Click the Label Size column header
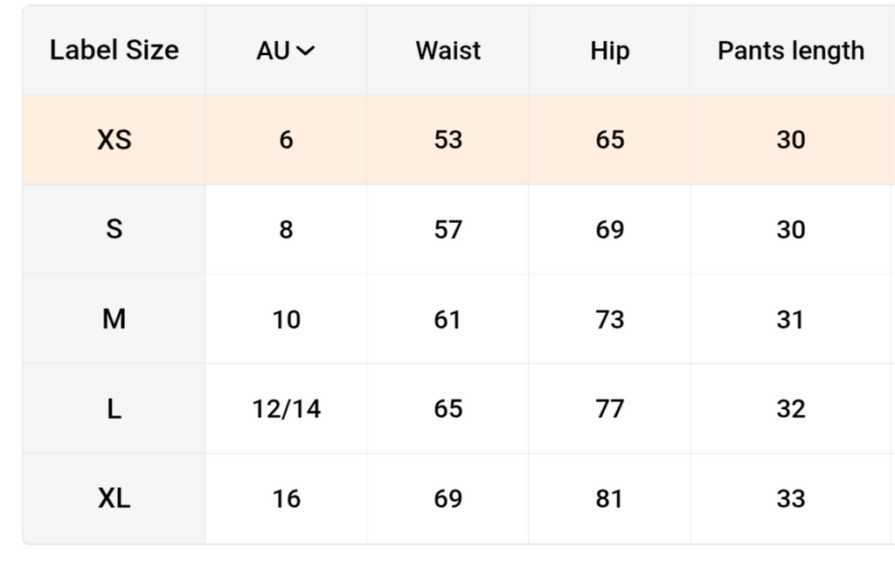The width and height of the screenshot is (895, 569). (114, 50)
